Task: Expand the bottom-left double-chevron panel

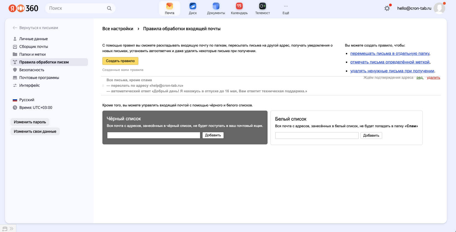Action: [x=12, y=229]
